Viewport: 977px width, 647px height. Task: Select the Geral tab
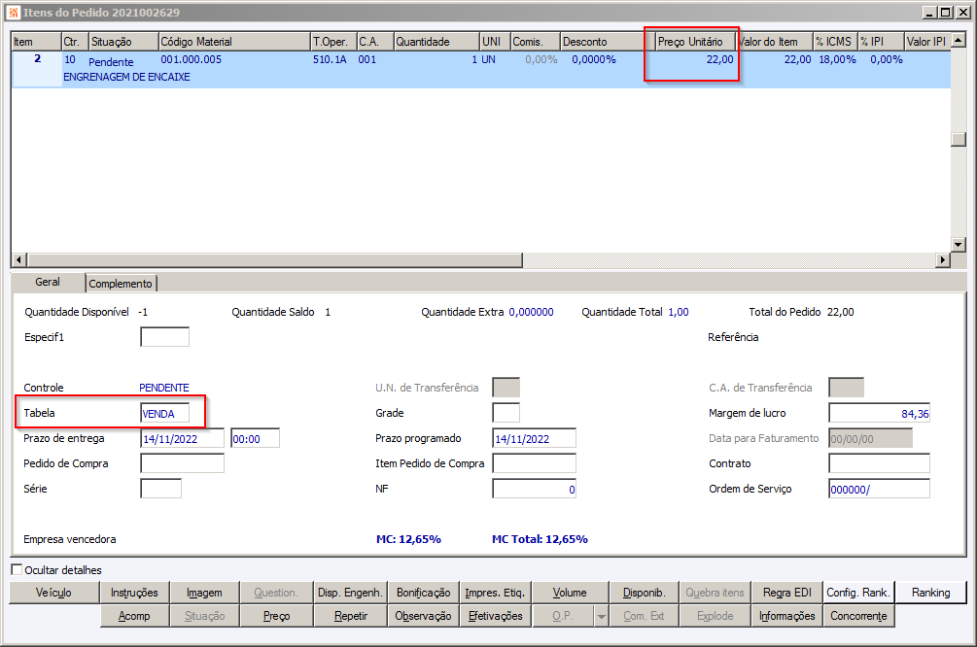pos(48,282)
